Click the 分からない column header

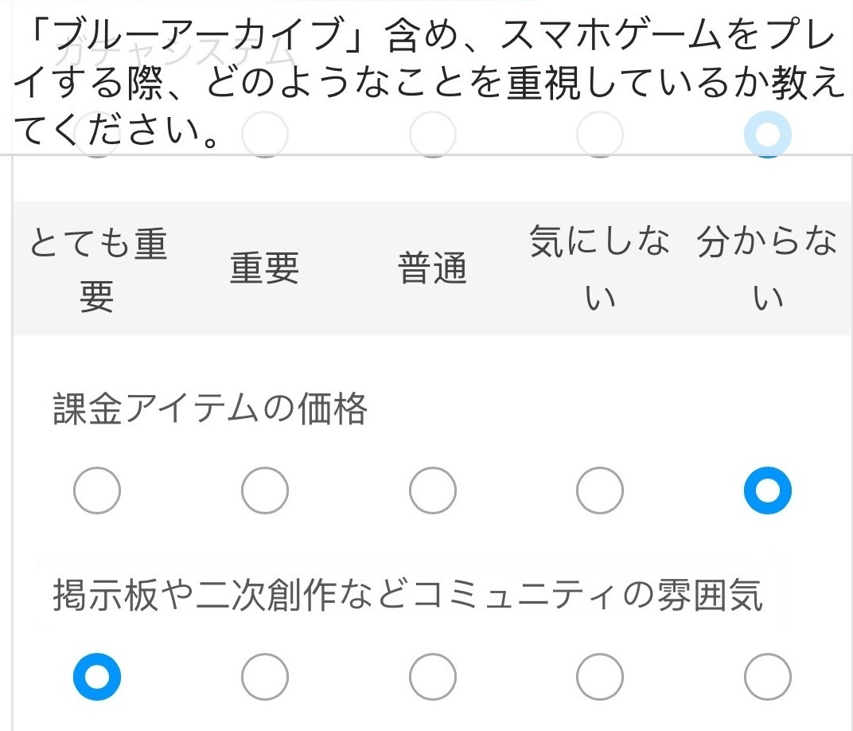coord(767,269)
